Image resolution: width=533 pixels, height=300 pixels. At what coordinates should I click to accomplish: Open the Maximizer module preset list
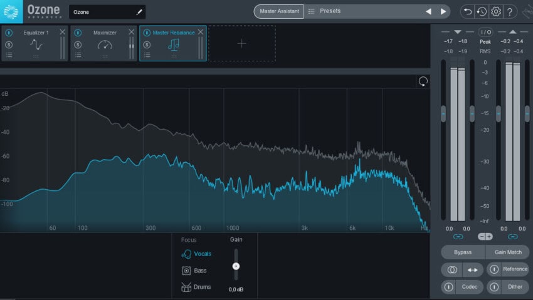[78, 54]
